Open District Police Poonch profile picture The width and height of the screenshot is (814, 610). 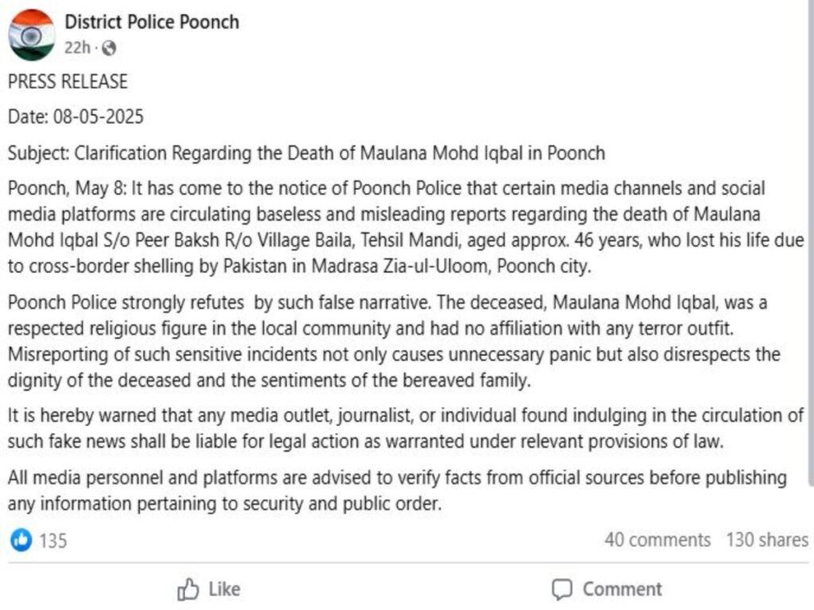point(32,35)
